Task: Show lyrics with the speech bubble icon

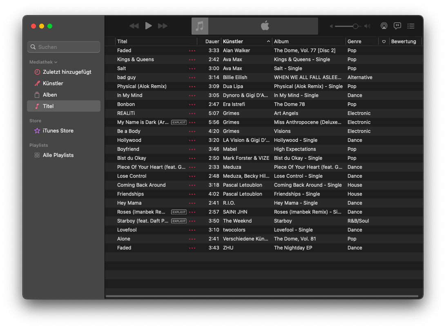Action: [397, 26]
